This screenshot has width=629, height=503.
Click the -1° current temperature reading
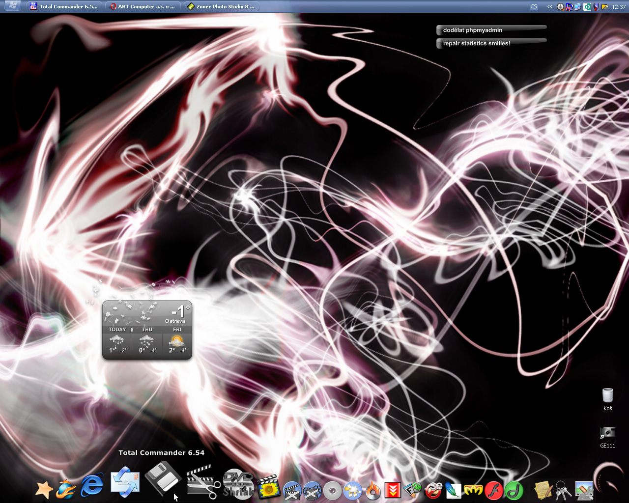tap(180, 311)
